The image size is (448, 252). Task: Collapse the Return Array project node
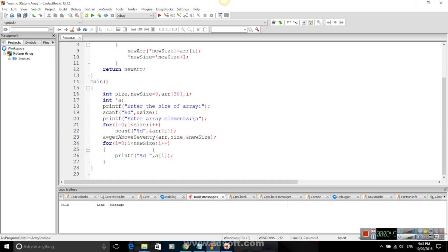(x=5, y=54)
